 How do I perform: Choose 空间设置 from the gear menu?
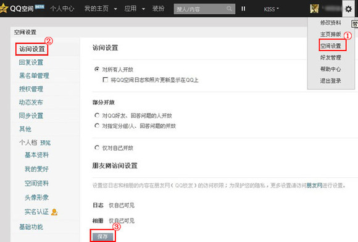pyautogui.click(x=330, y=46)
